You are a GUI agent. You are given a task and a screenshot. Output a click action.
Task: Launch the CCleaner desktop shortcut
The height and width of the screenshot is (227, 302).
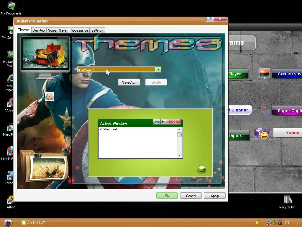click(9, 105)
